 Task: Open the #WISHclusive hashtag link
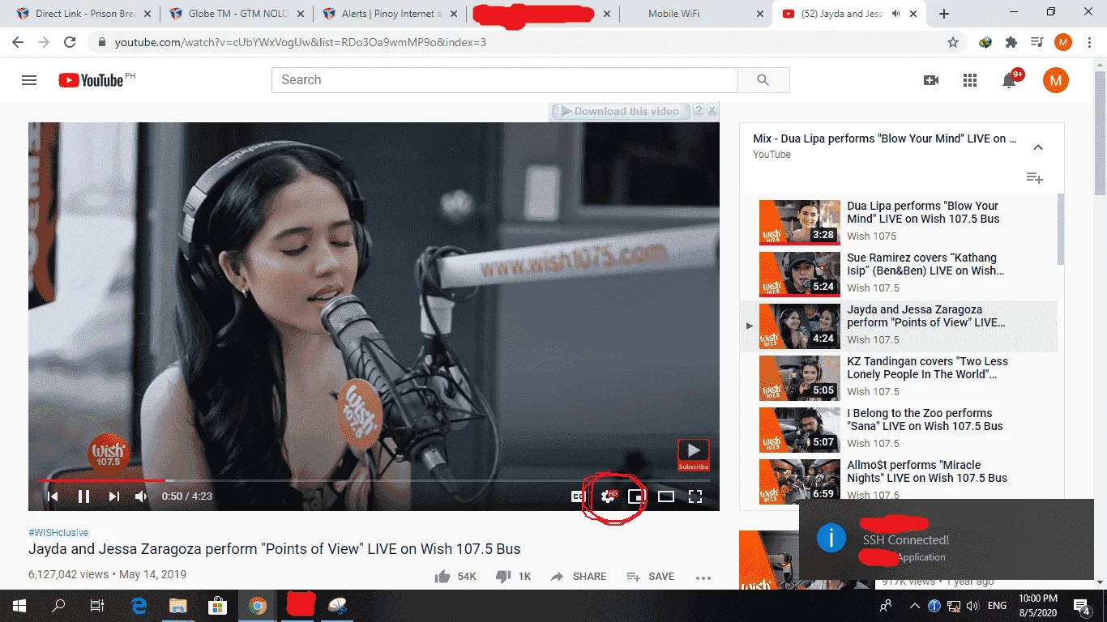58,533
